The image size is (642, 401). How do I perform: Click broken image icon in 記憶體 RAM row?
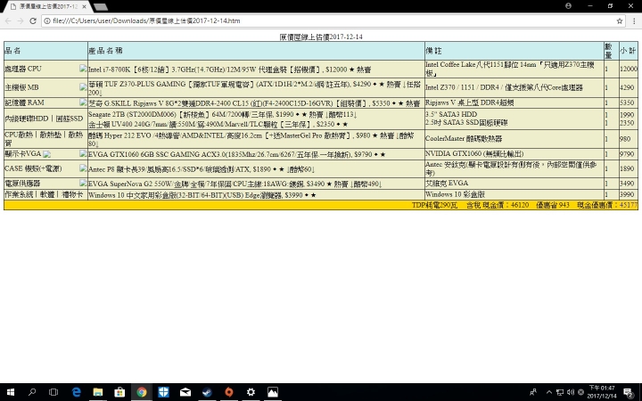coord(83,102)
